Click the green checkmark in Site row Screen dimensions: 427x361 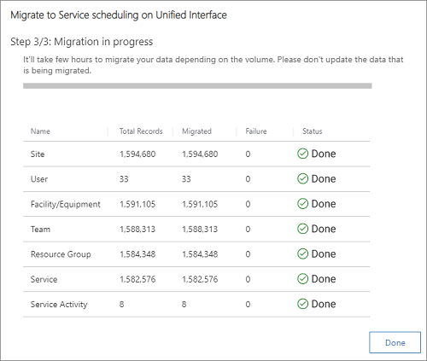tap(302, 154)
